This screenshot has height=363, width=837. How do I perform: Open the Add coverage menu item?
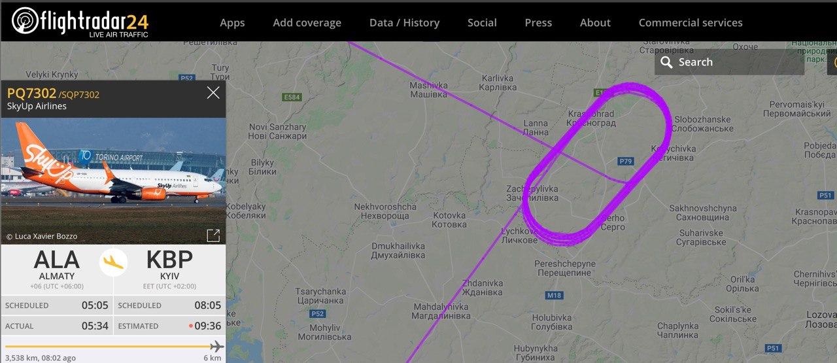point(307,23)
